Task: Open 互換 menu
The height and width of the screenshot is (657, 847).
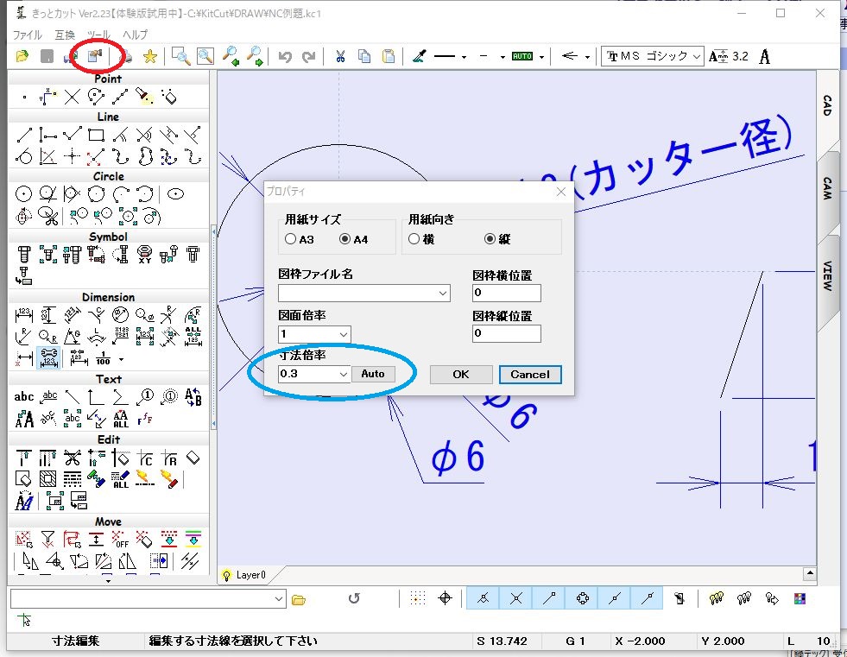Action: pos(65,35)
